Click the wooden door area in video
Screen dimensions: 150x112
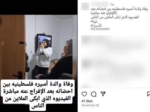coord(12,47)
